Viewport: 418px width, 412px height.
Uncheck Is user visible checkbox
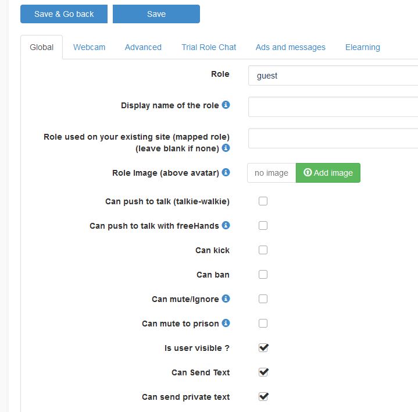[x=263, y=348]
